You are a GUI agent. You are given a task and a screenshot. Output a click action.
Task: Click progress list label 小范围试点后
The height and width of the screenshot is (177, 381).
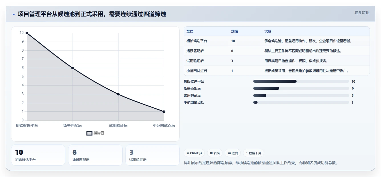(x=194, y=103)
